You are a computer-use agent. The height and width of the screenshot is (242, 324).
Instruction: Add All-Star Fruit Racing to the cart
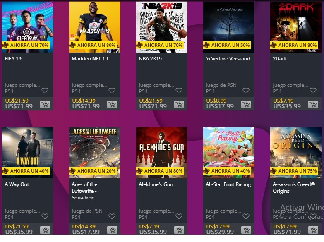point(246,230)
